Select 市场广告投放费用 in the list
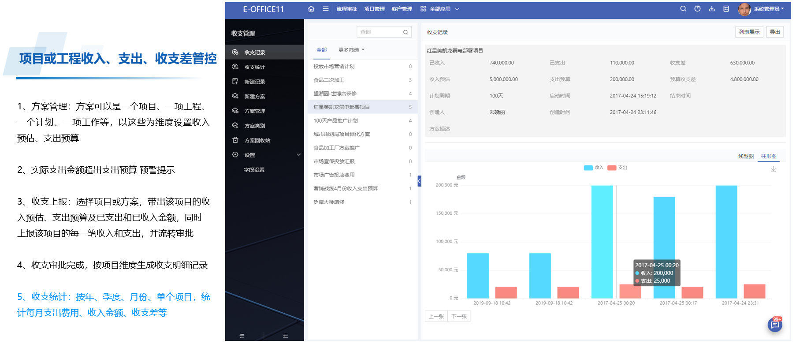Screen dimensions: 796x344 (362, 175)
